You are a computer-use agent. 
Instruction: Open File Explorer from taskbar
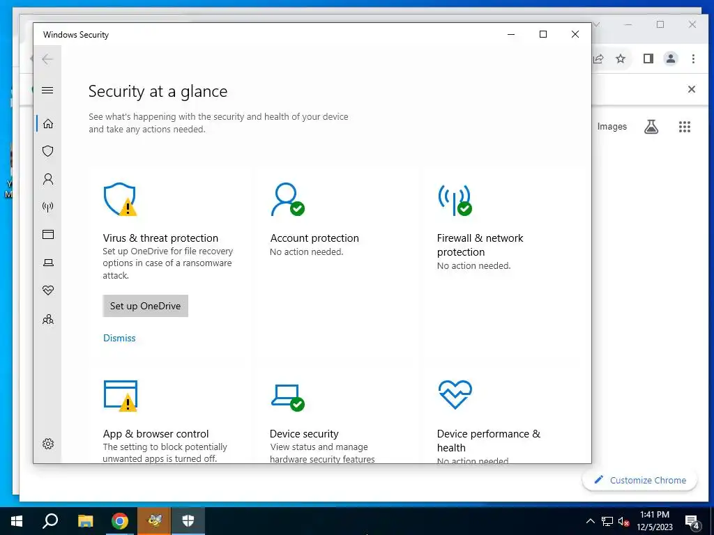pyautogui.click(x=85, y=521)
